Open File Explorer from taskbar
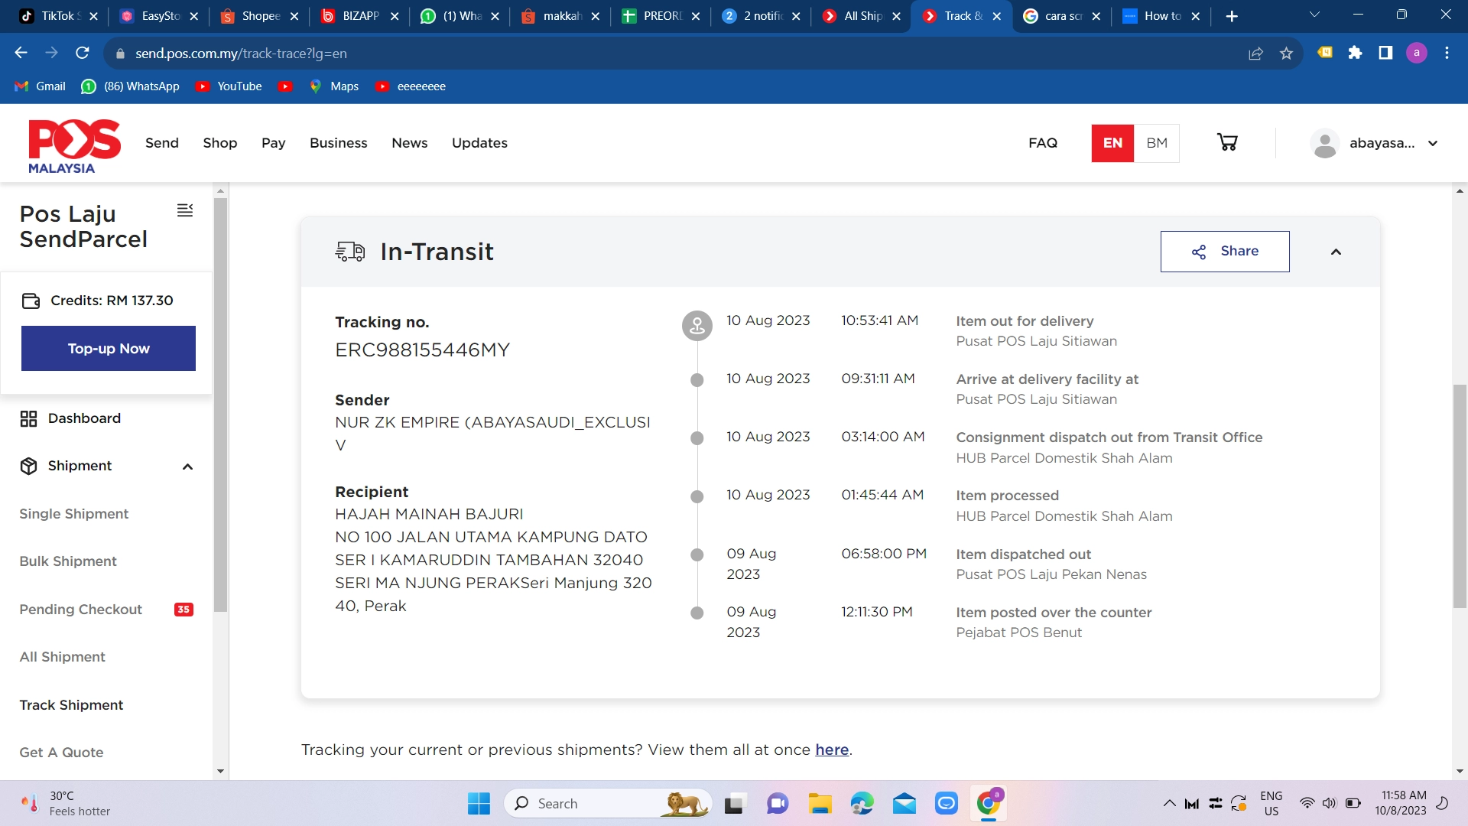The image size is (1468, 826). coord(820,804)
